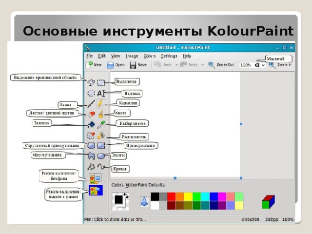
Task: Select the Curve tool
Action: (101, 166)
